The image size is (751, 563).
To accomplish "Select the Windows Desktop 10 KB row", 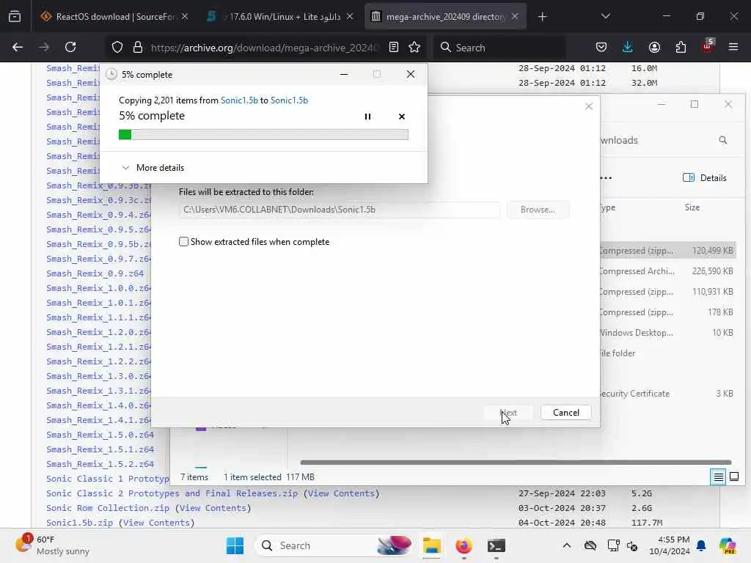I will point(667,332).
